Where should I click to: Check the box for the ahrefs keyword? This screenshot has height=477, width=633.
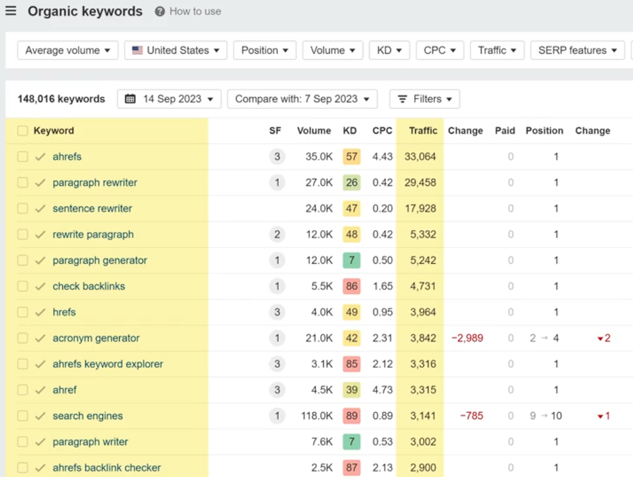pyautogui.click(x=22, y=157)
